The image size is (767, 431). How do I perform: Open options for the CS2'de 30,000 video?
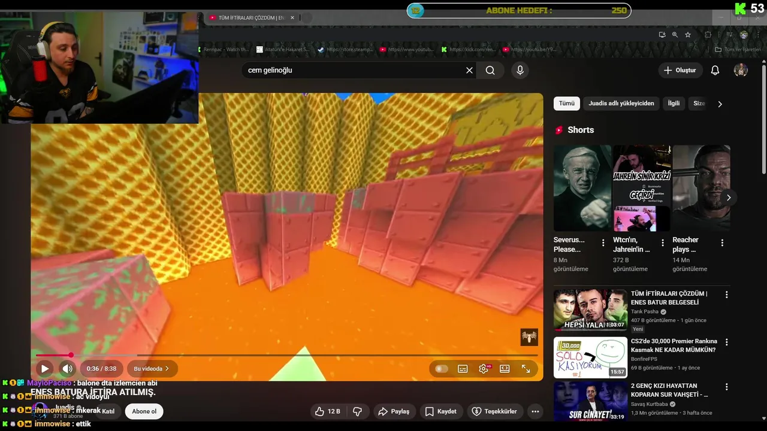726,342
